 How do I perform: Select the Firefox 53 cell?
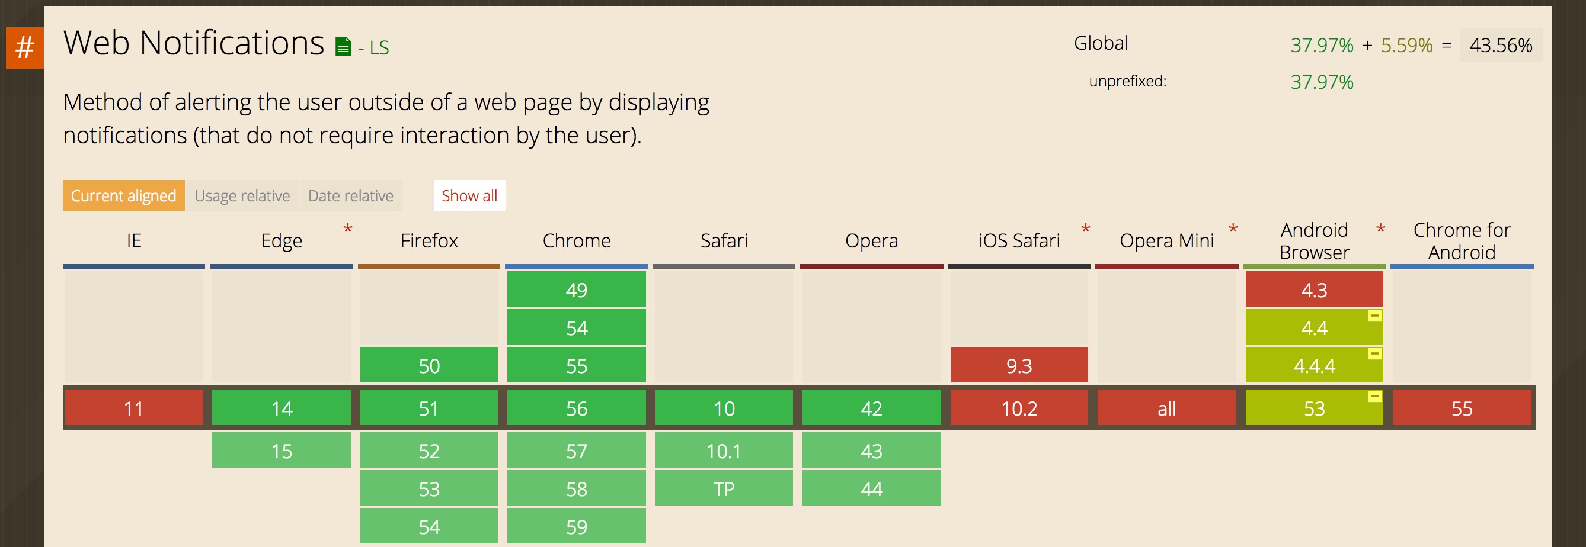pyautogui.click(x=429, y=488)
